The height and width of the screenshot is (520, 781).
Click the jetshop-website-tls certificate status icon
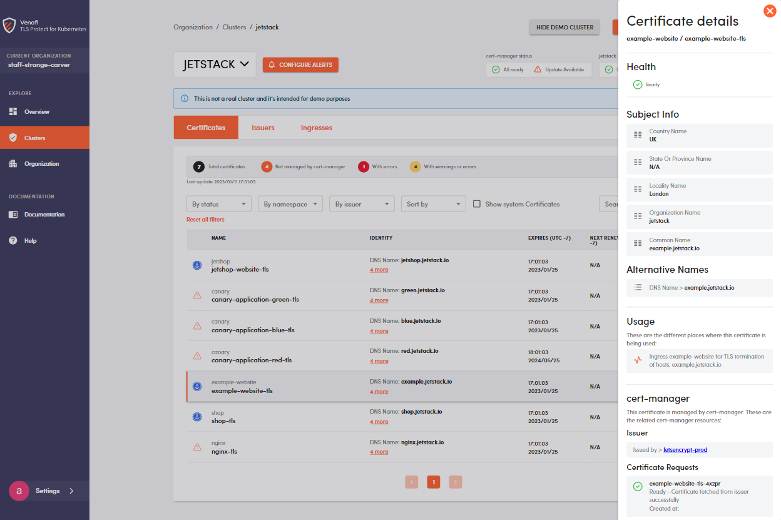(197, 265)
